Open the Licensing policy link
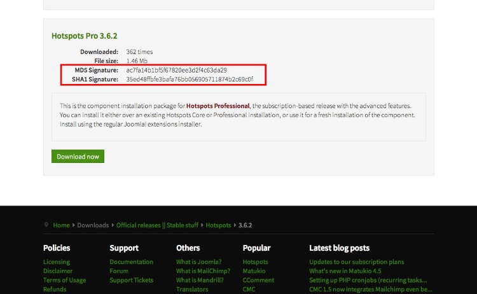The width and height of the screenshot is (477, 294). 57,262
